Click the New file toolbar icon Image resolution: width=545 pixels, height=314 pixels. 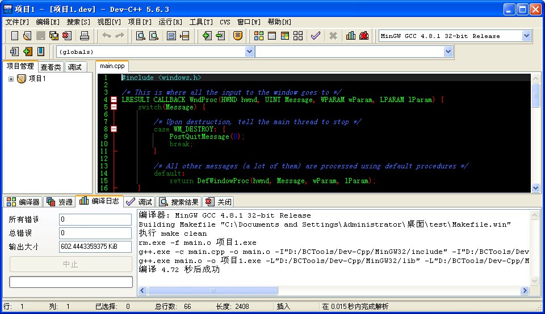[15, 36]
